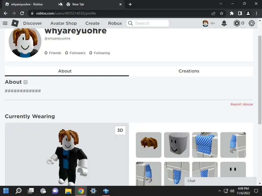Viewport: 262px width, 196px height.
Task: Open Task View in taskbar
Action: [x=31, y=191]
